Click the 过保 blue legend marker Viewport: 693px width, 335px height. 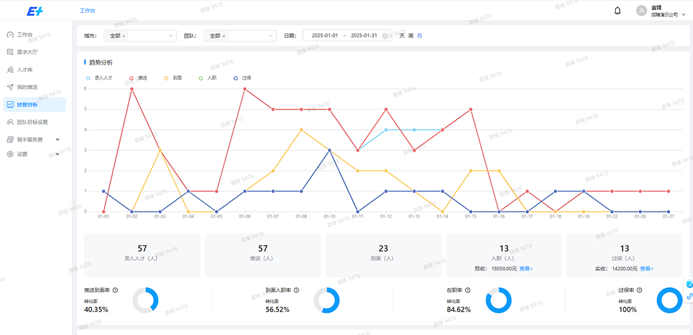click(236, 78)
